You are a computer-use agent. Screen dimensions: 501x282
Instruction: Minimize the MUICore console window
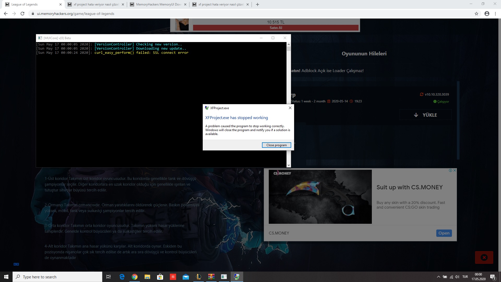tap(261, 38)
